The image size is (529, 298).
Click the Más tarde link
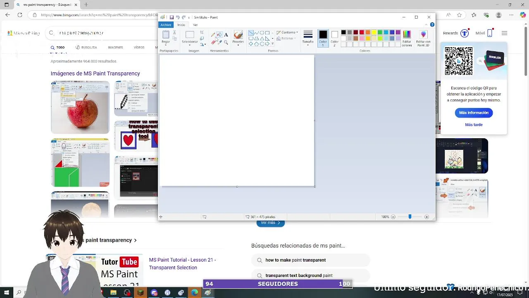(x=474, y=125)
